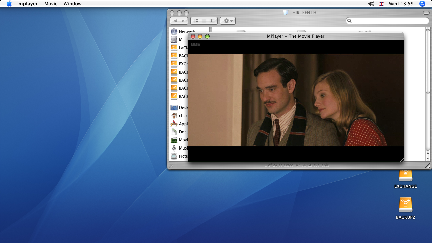Go back in Finder window

175,21
